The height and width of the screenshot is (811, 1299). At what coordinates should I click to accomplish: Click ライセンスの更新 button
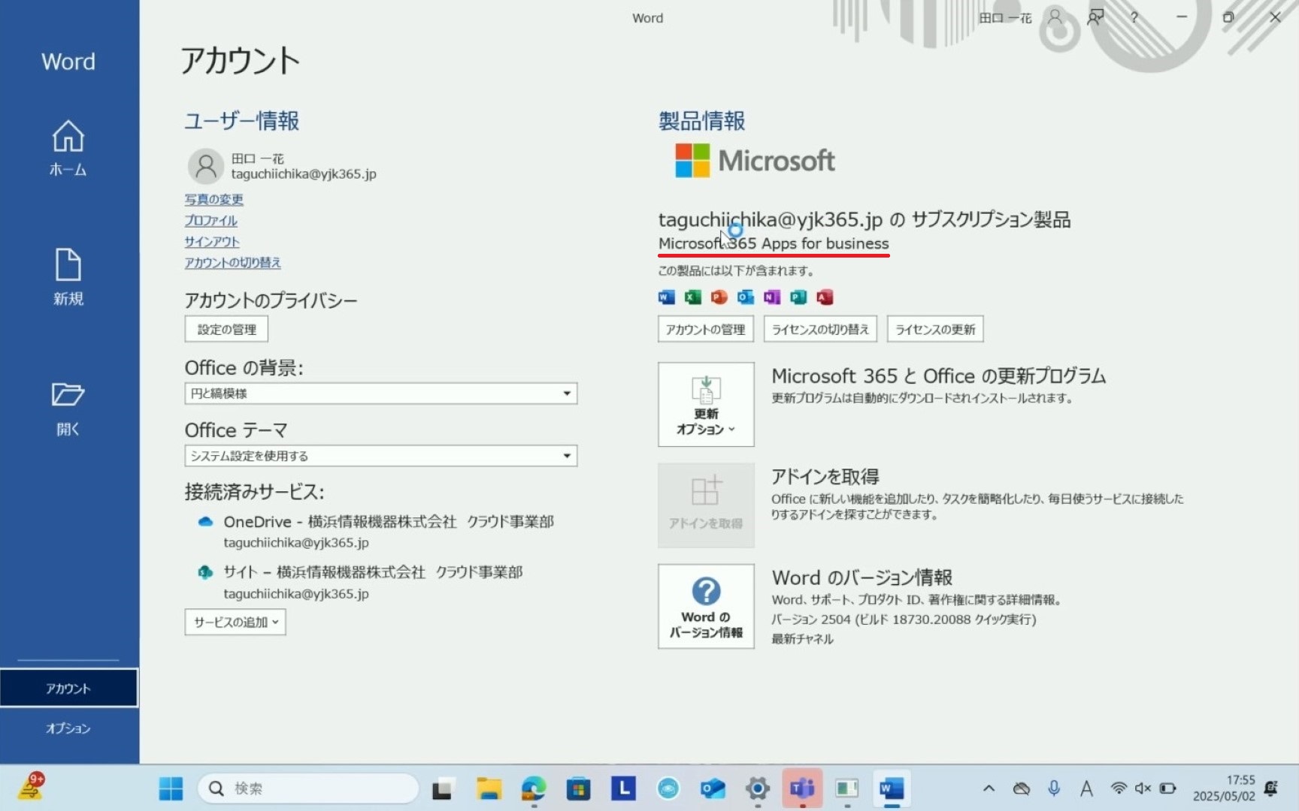tap(935, 329)
